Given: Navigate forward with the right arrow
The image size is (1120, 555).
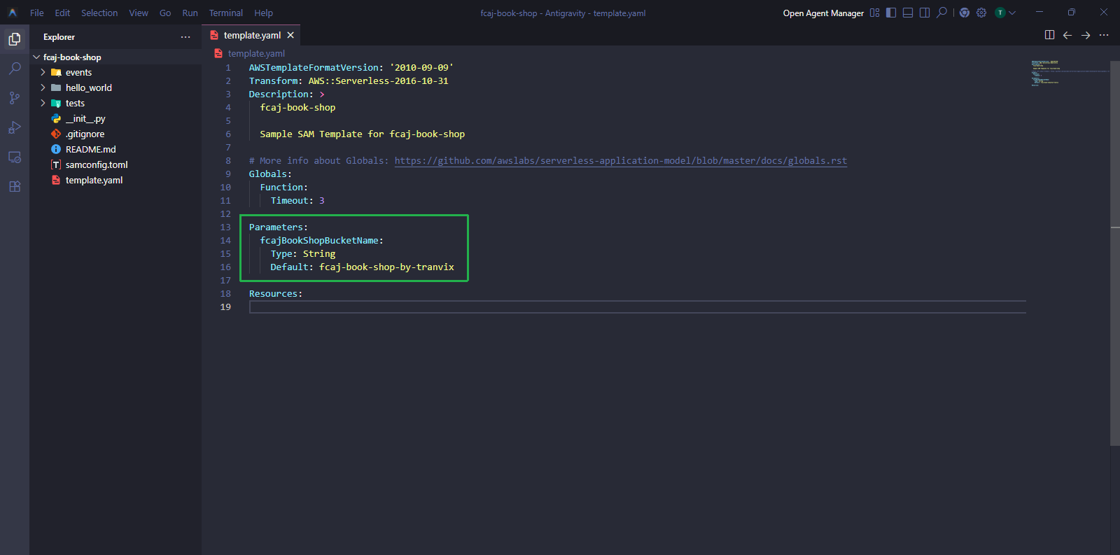Looking at the screenshot, I should coord(1086,35).
